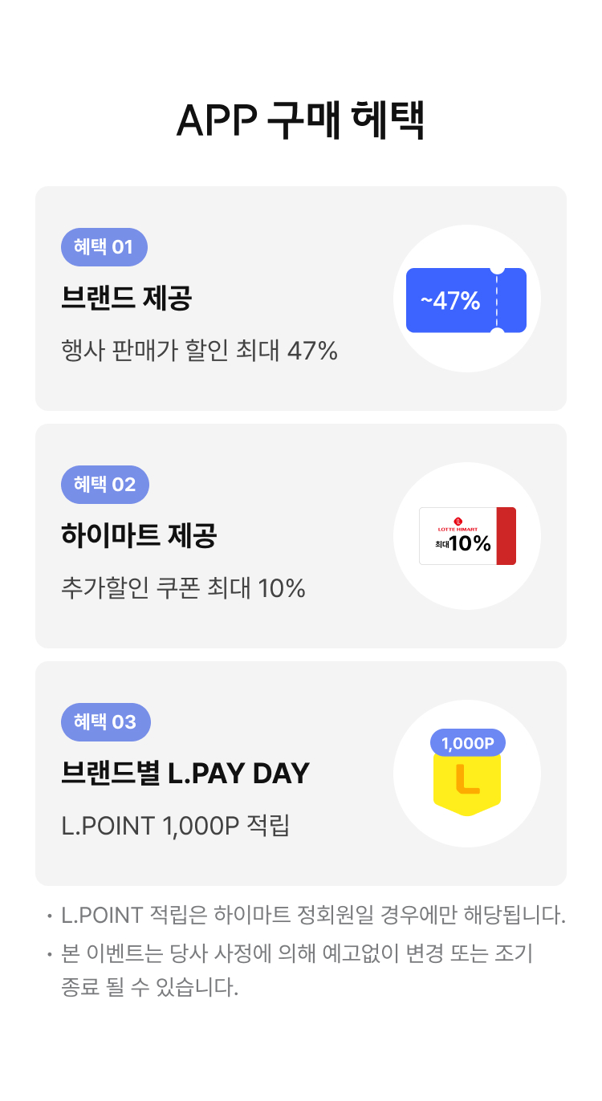Select the 혜택 02 badge

pos(105,485)
